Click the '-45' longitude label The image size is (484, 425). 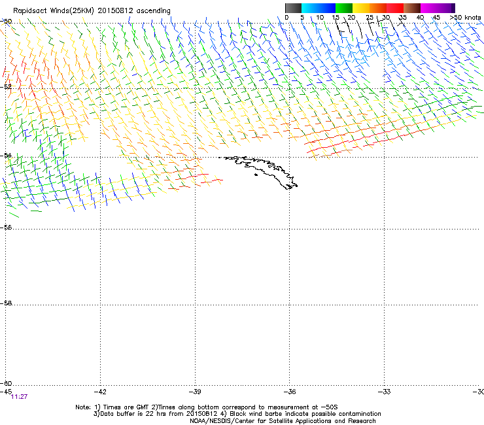6,392
